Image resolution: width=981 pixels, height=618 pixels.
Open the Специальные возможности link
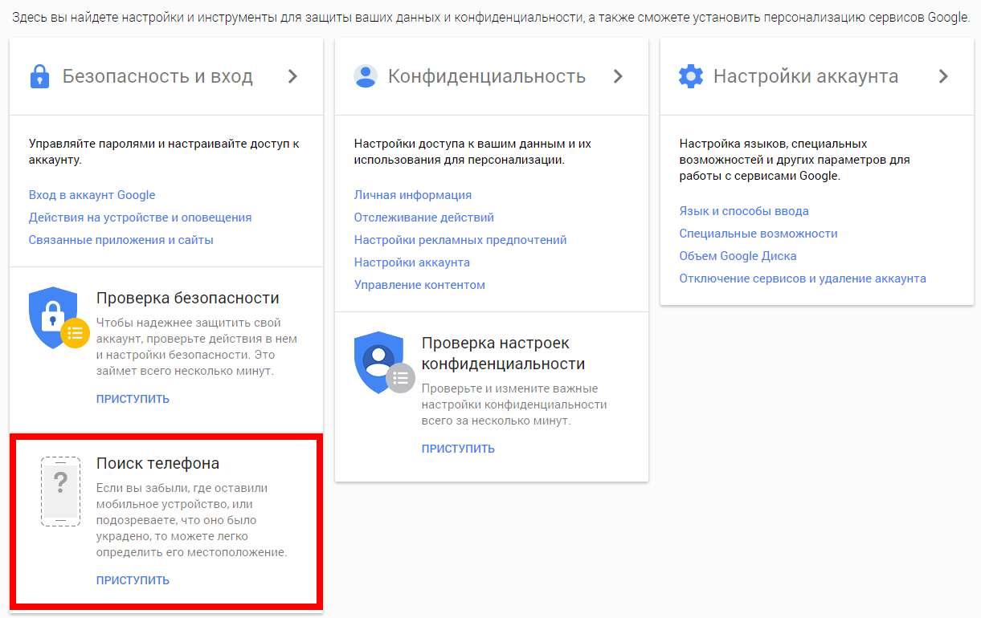tap(758, 234)
